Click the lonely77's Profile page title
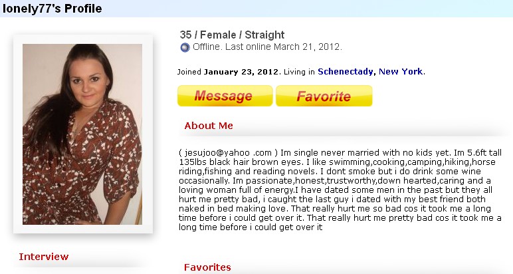This screenshot has width=513, height=274. click(x=52, y=9)
